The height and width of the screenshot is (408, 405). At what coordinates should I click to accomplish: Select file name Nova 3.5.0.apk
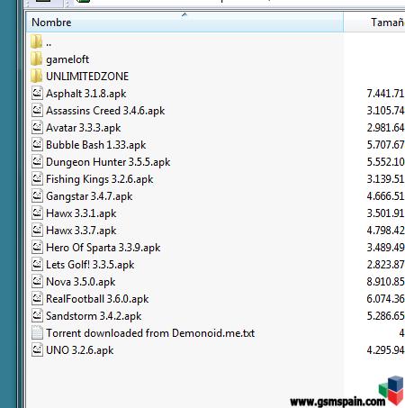coord(81,282)
